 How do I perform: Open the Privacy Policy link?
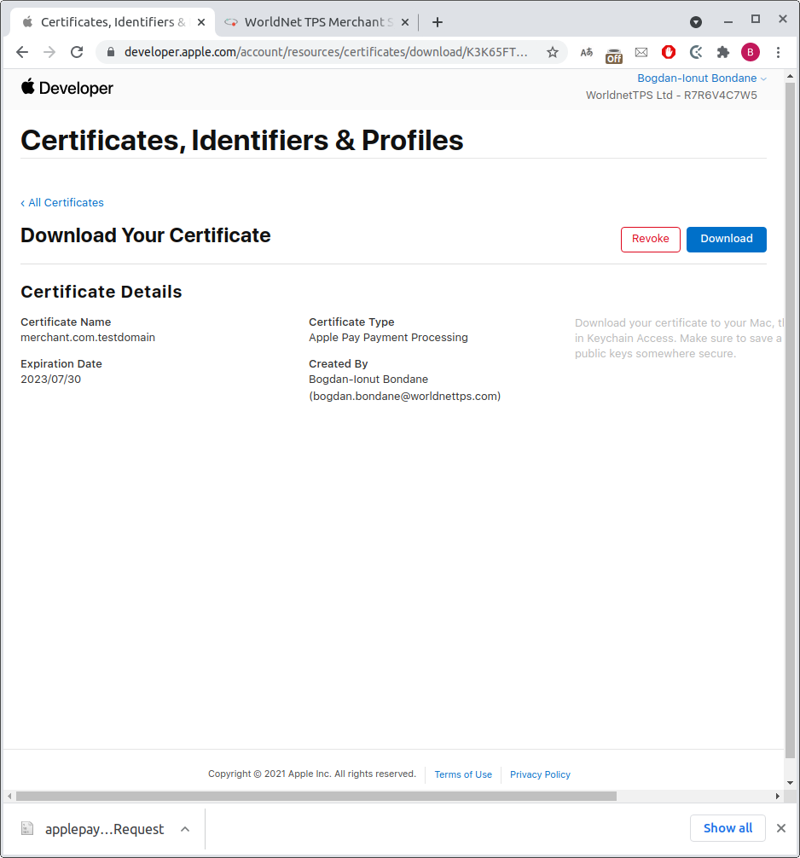click(540, 774)
